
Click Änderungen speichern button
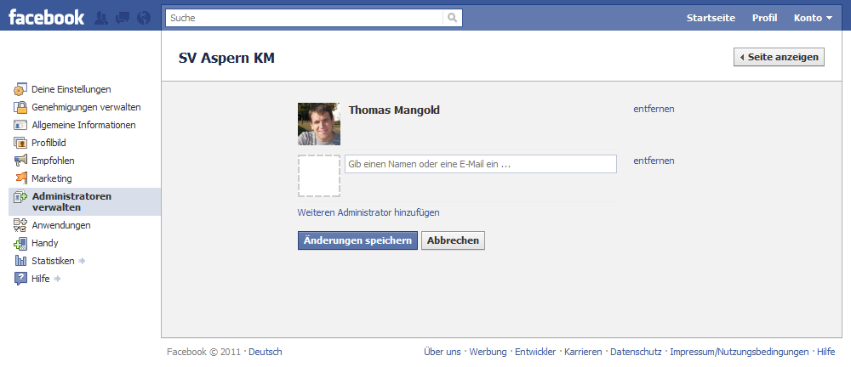pyautogui.click(x=357, y=240)
